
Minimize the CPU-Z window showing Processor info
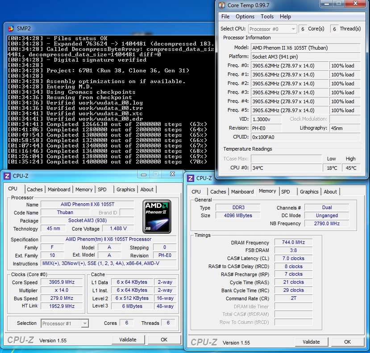pos(143,175)
